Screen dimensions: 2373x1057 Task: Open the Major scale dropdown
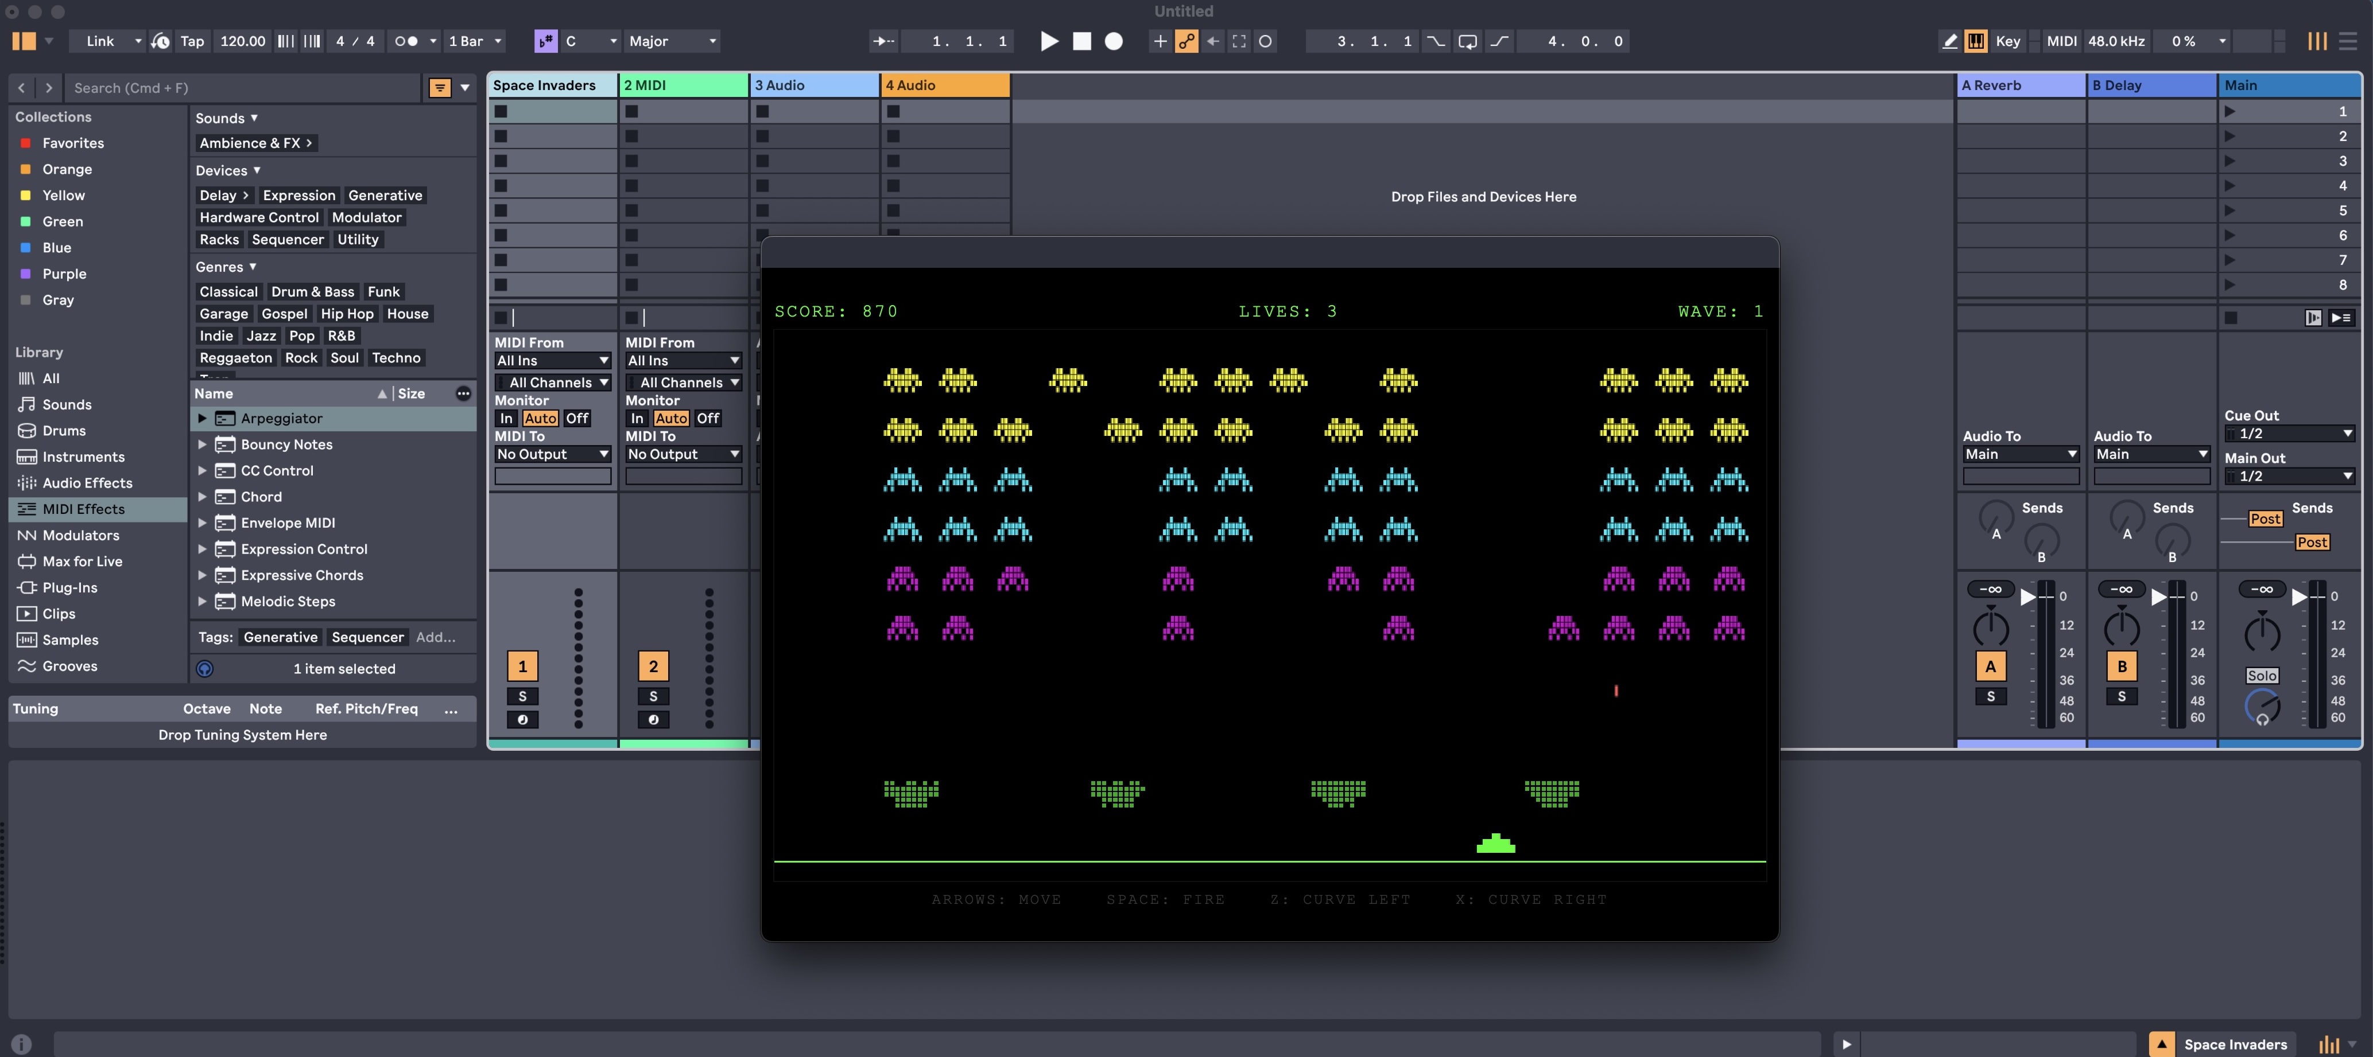click(673, 41)
